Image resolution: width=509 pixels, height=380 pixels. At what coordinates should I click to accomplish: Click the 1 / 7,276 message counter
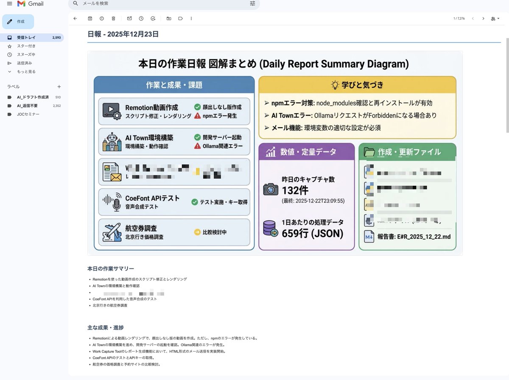(459, 19)
